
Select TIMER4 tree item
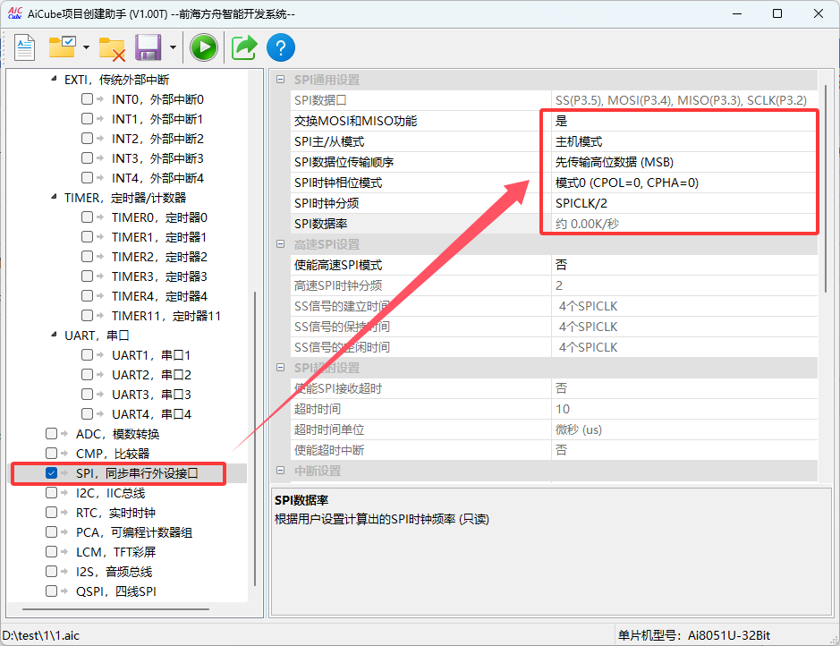pos(159,296)
